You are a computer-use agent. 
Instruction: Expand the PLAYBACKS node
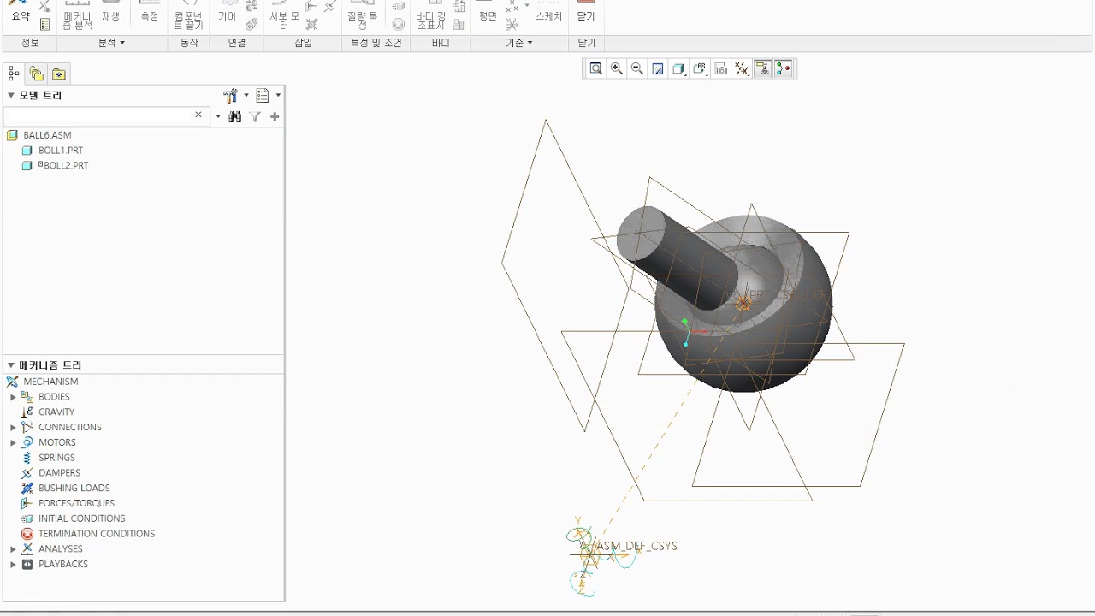click(x=13, y=565)
